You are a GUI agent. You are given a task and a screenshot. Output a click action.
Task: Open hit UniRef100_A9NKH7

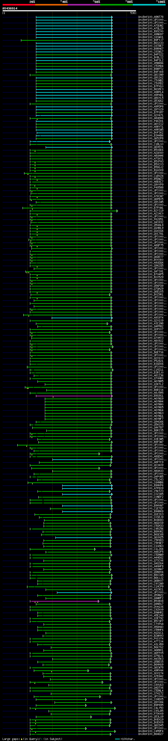(151, 34)
